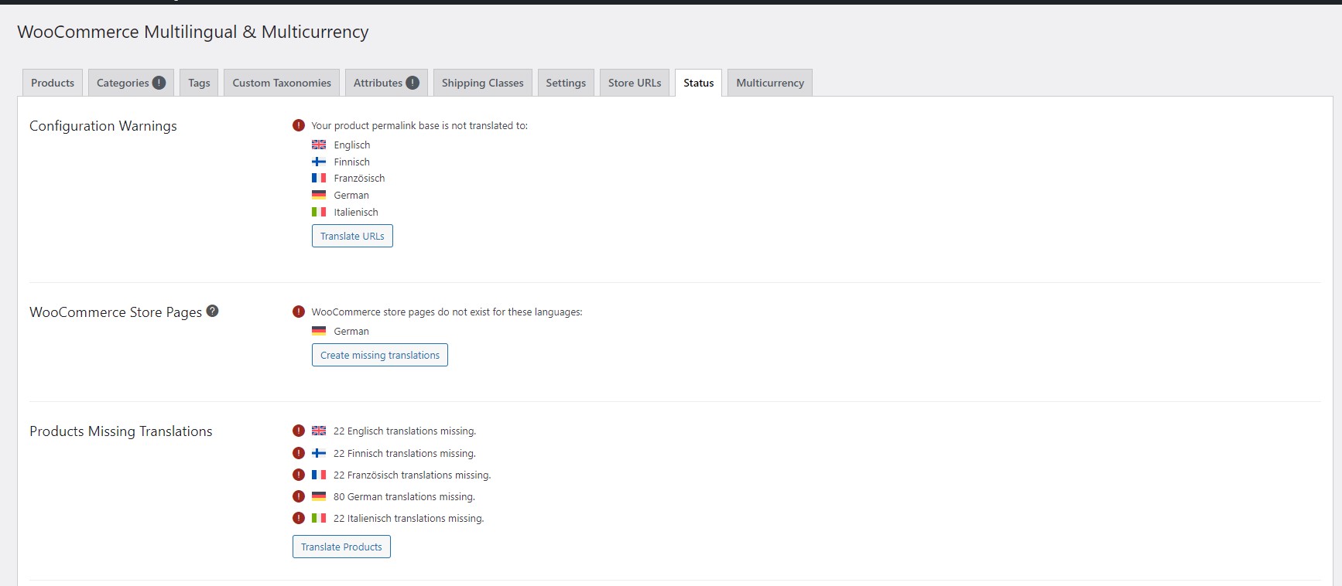1342x586 pixels.
Task: Click 'Englisch' in permalink warning list
Action: (x=352, y=145)
